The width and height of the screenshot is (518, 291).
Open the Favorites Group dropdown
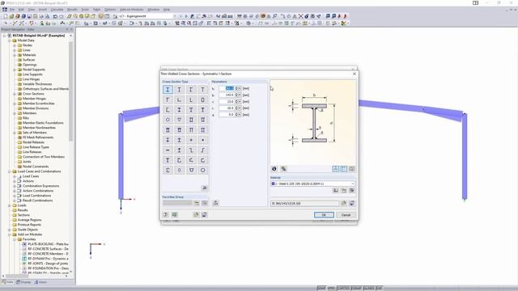177,203
